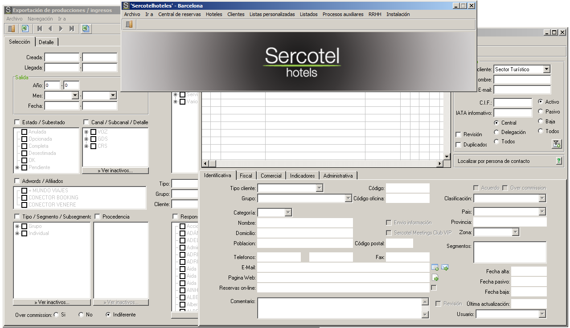
Task: Open Navegación menu in Exportación window
Action: [40, 19]
